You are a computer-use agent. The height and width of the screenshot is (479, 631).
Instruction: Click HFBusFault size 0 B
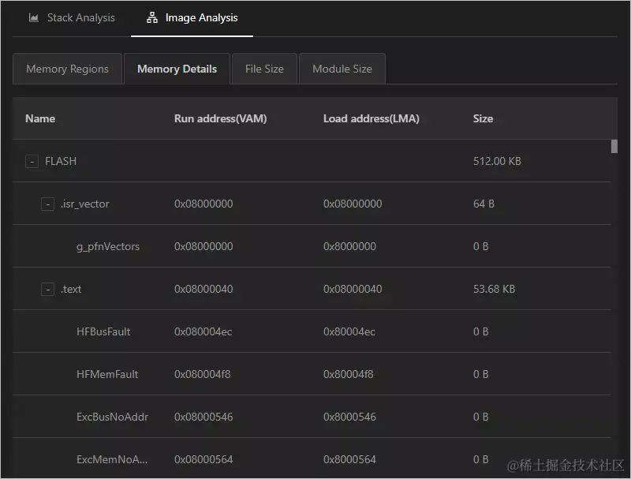[481, 332]
